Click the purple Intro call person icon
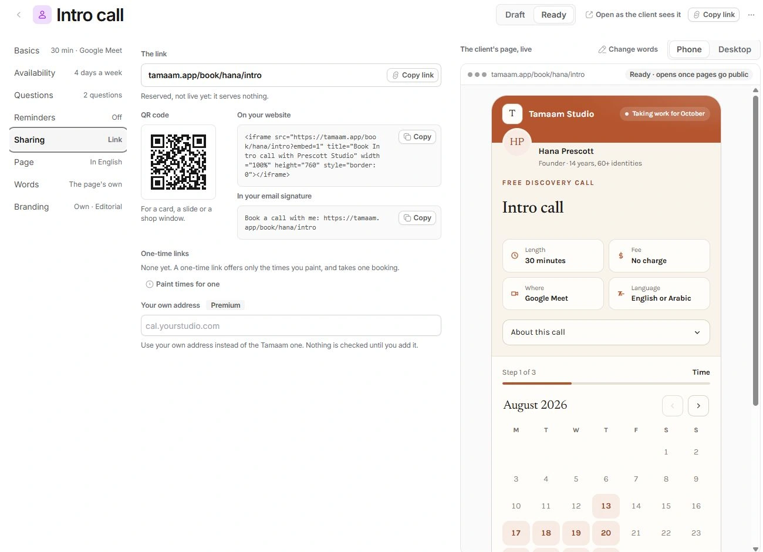The width and height of the screenshot is (763, 552). coord(42,15)
